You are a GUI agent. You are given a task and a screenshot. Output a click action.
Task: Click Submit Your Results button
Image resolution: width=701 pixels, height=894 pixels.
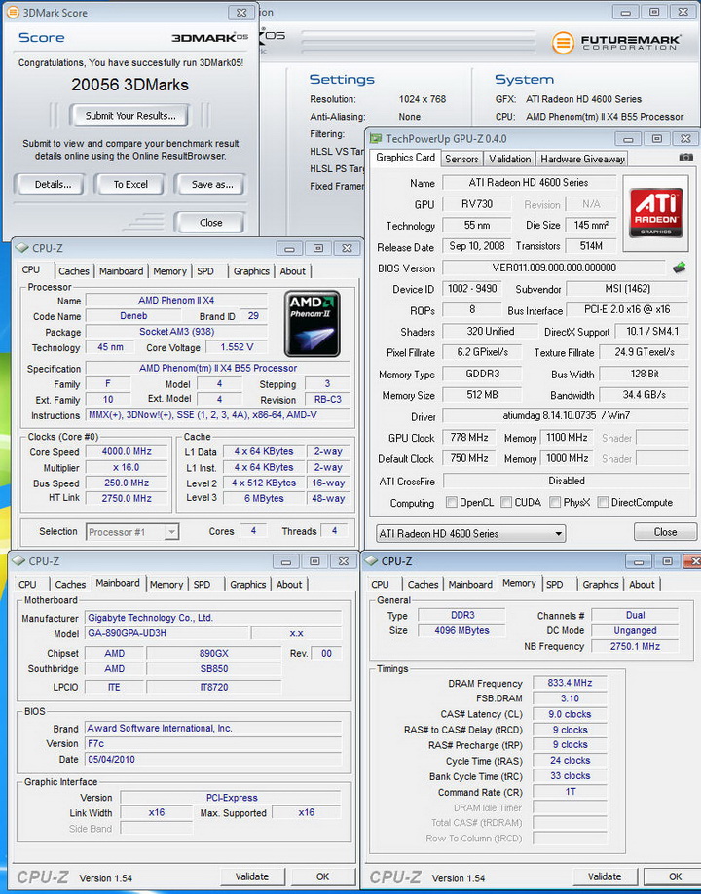pos(130,116)
